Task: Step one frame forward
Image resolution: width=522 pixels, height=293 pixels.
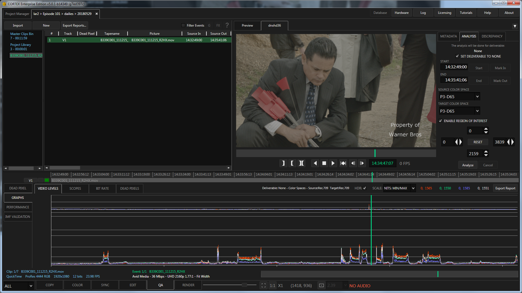Action: (362, 163)
